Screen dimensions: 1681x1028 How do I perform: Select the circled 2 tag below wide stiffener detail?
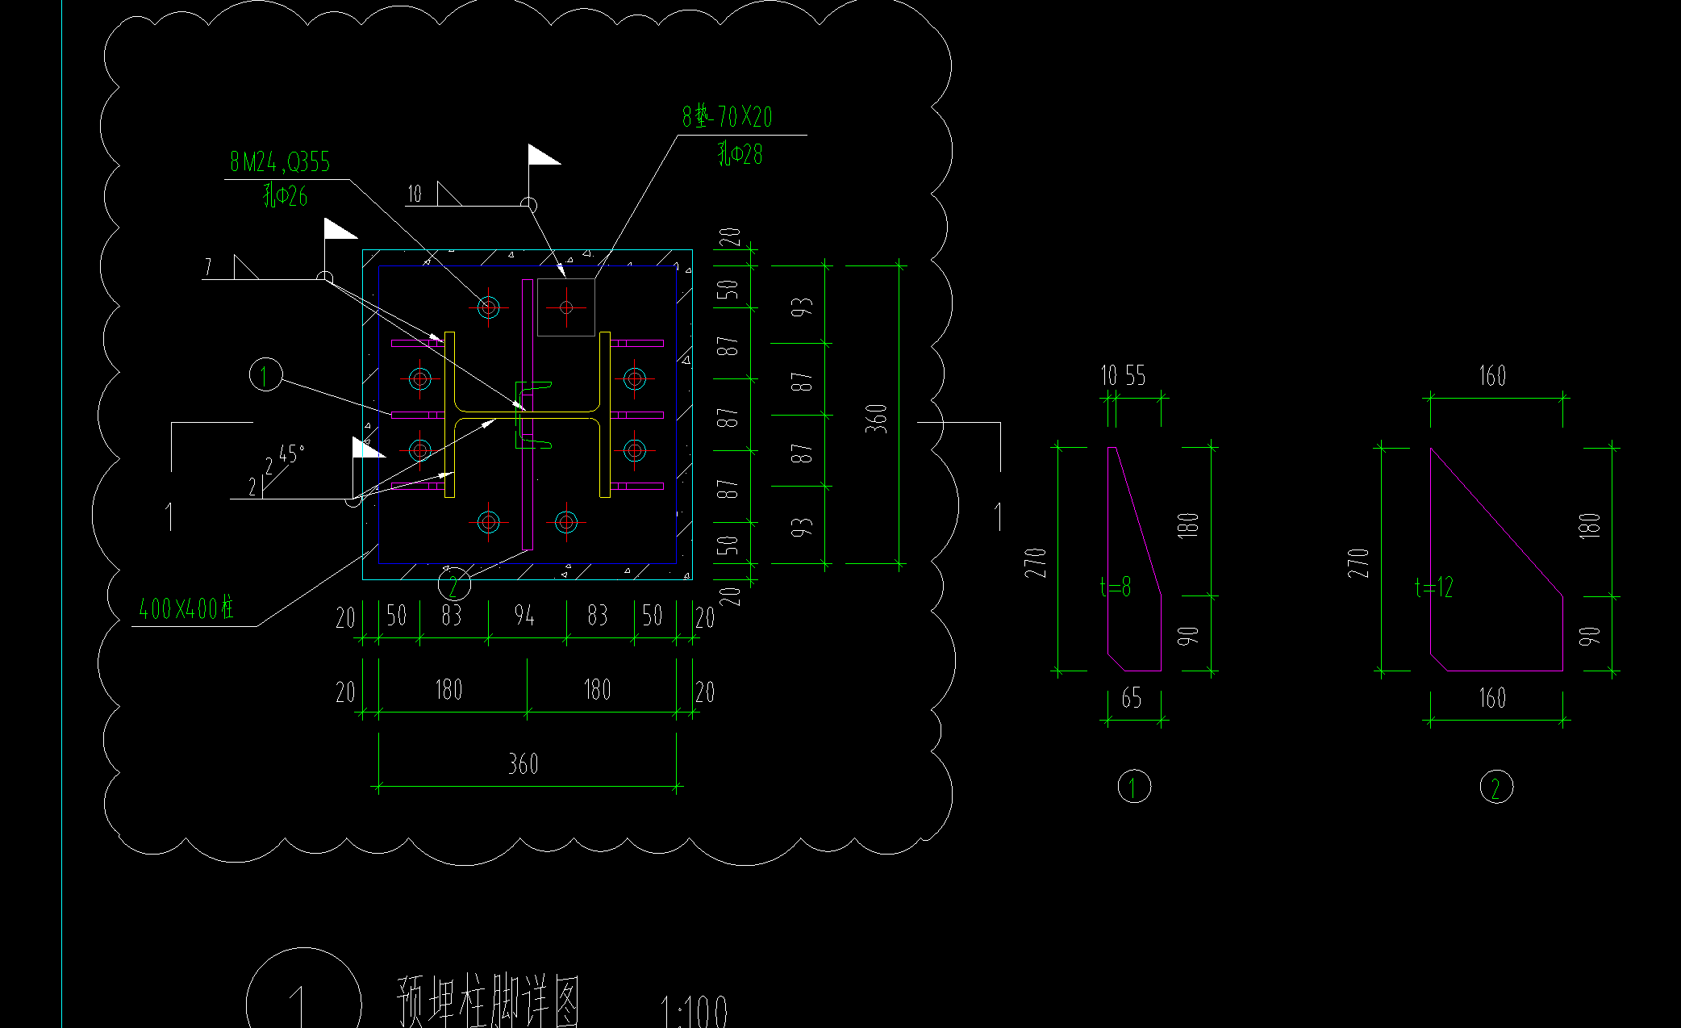pos(1496,787)
